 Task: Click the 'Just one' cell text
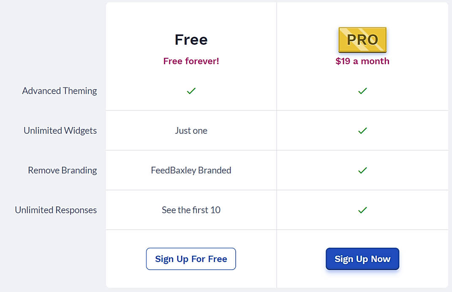[191, 131]
